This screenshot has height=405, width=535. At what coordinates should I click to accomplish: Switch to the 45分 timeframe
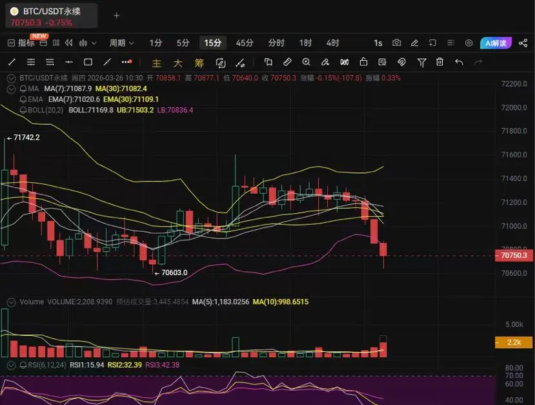[x=245, y=43]
